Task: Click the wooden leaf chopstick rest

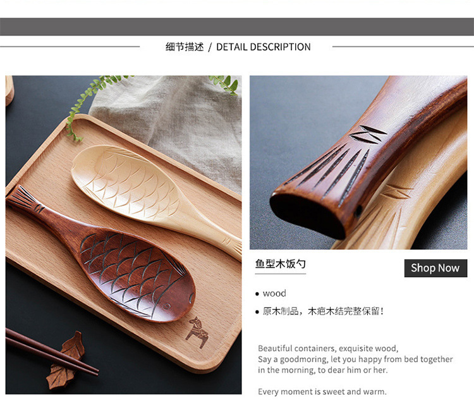Action: click(x=66, y=361)
